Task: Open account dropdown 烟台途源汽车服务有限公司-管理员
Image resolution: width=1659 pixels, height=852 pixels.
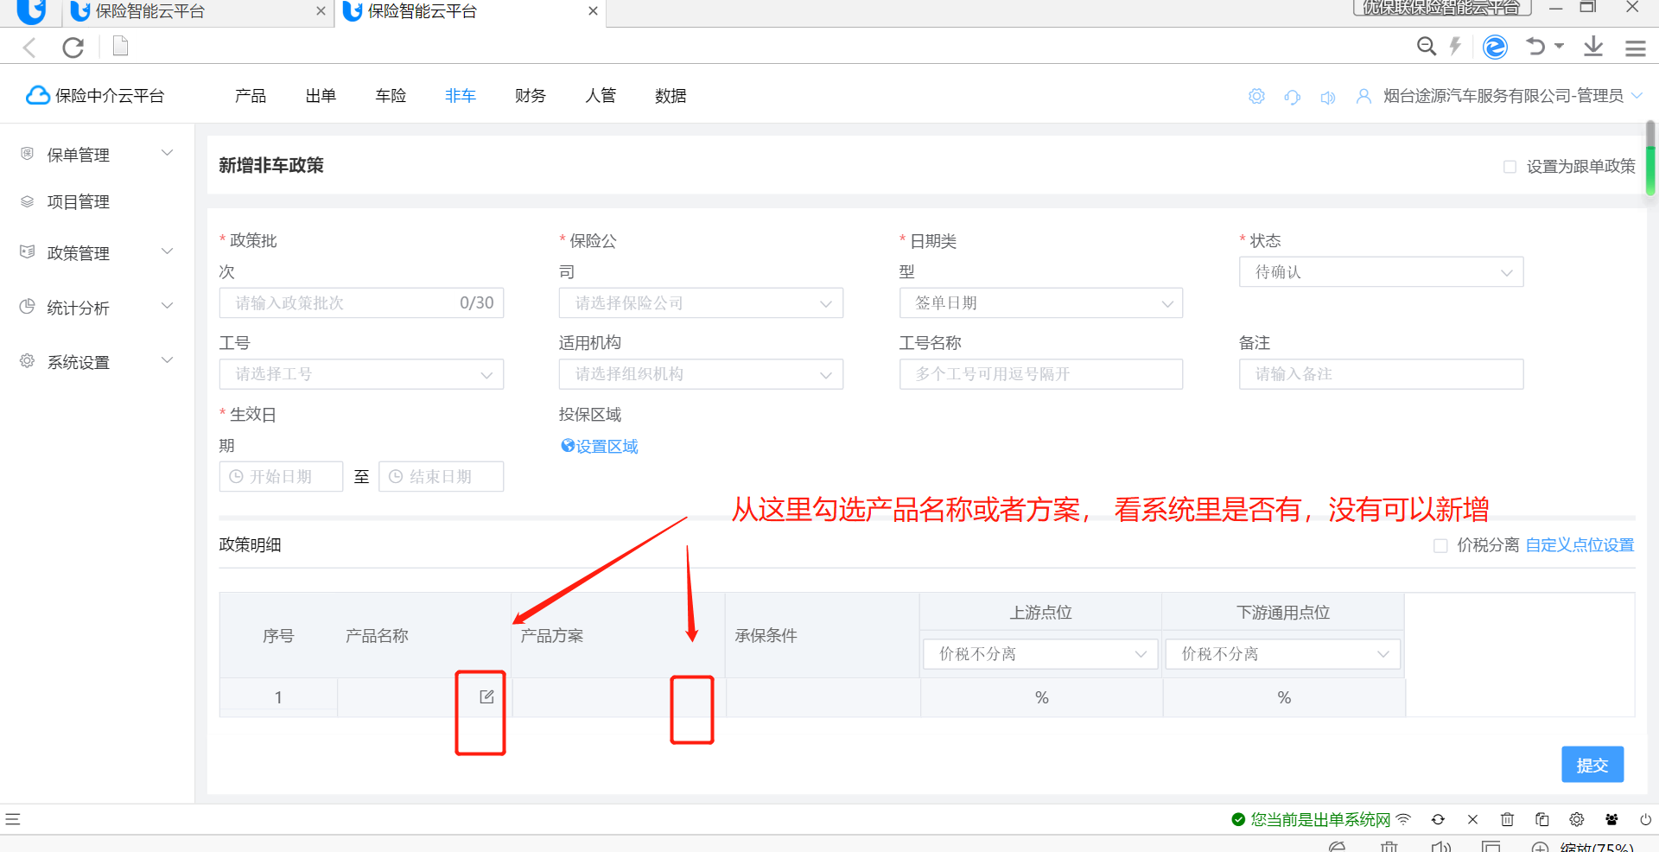Action: tap(1512, 96)
